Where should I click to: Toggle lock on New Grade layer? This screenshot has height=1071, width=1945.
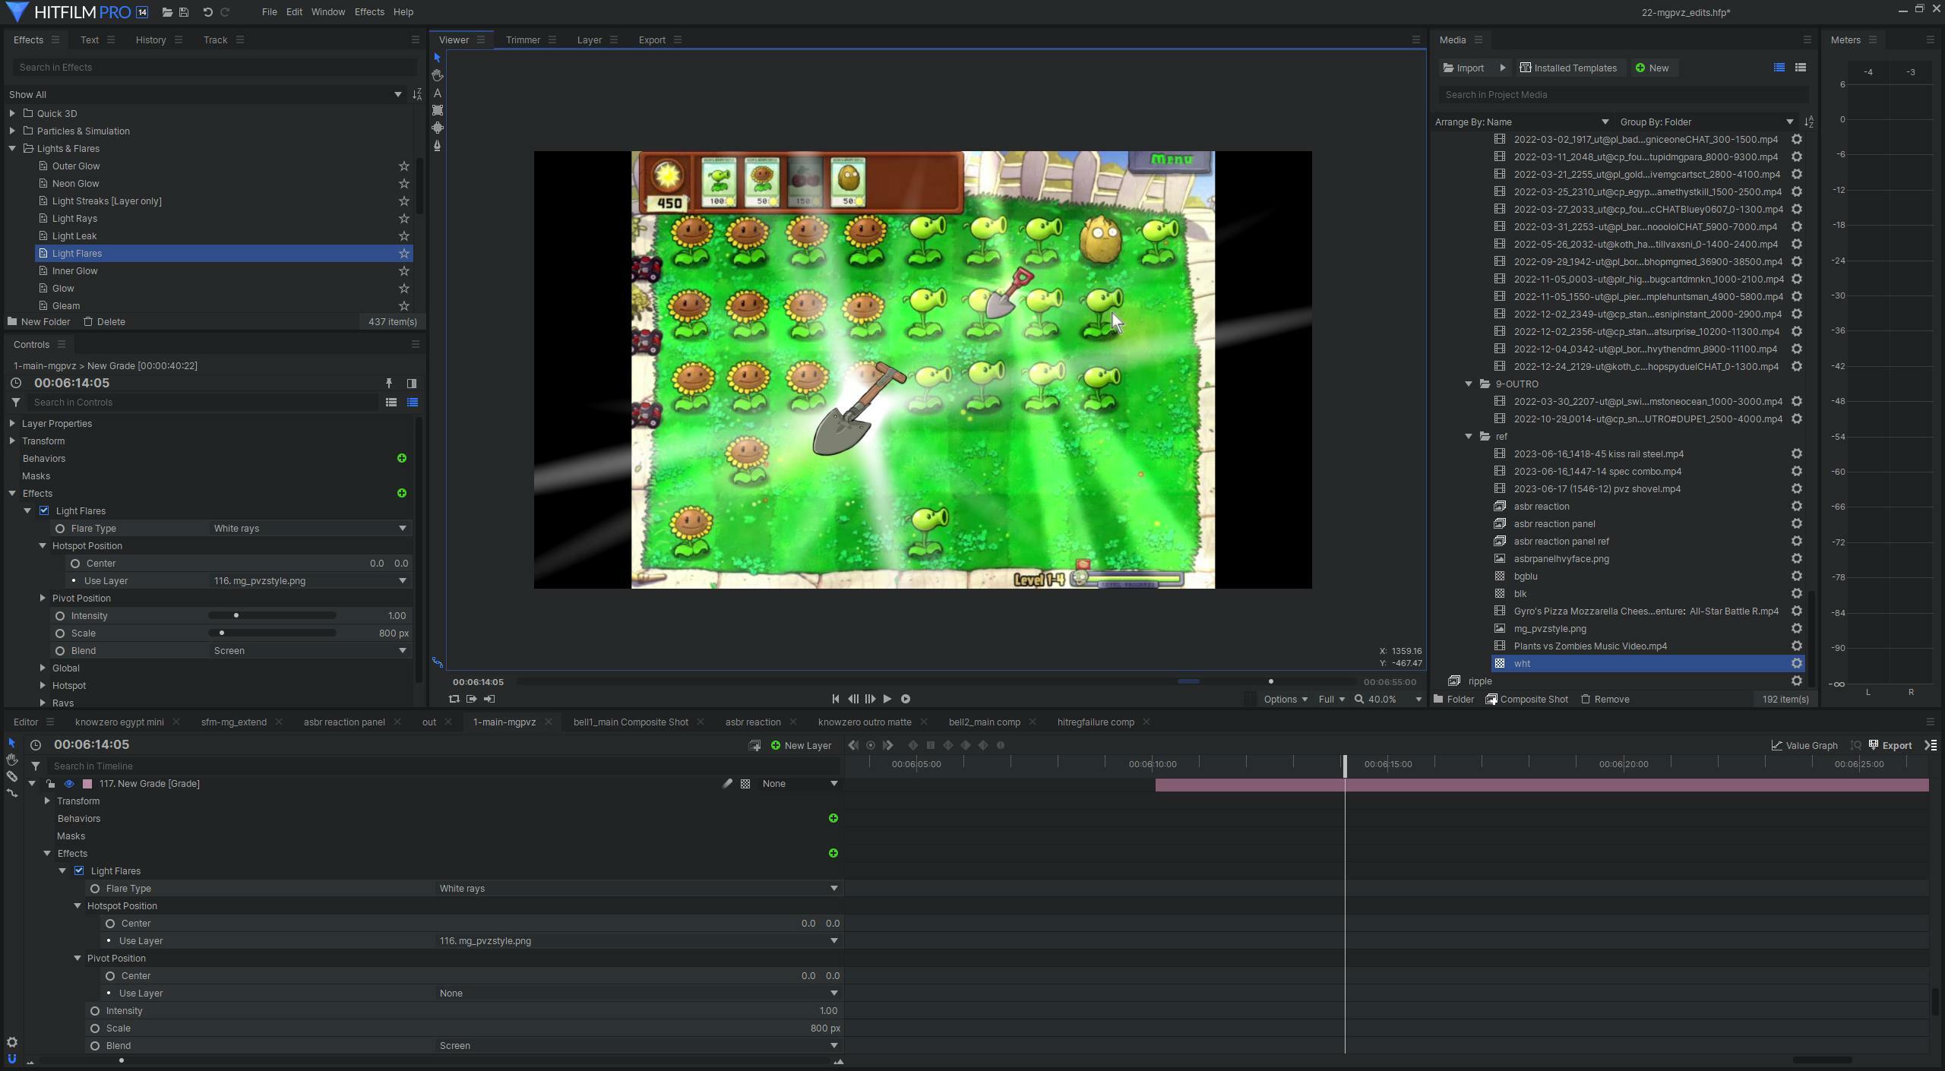(x=50, y=784)
